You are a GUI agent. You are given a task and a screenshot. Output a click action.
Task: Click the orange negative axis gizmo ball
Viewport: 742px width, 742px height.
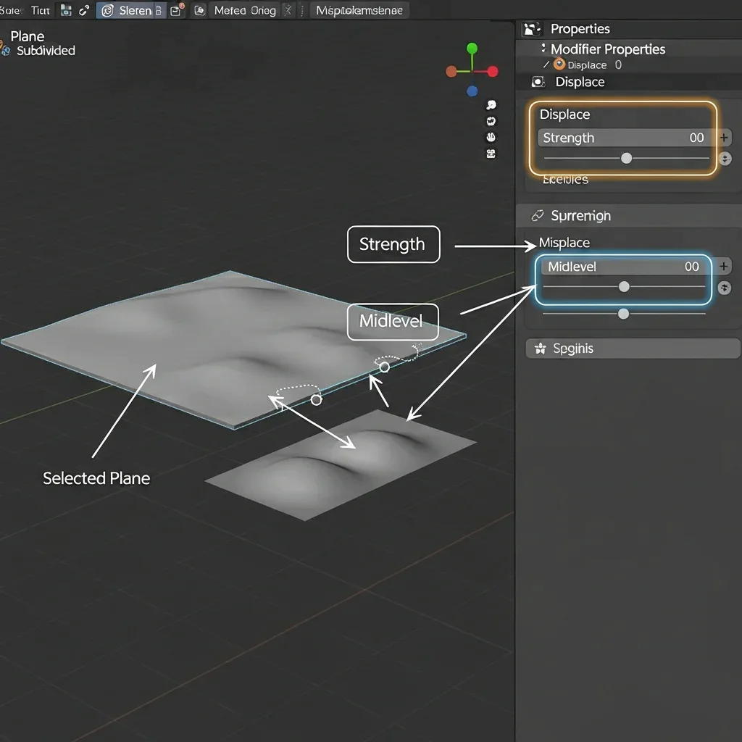pyautogui.click(x=451, y=72)
